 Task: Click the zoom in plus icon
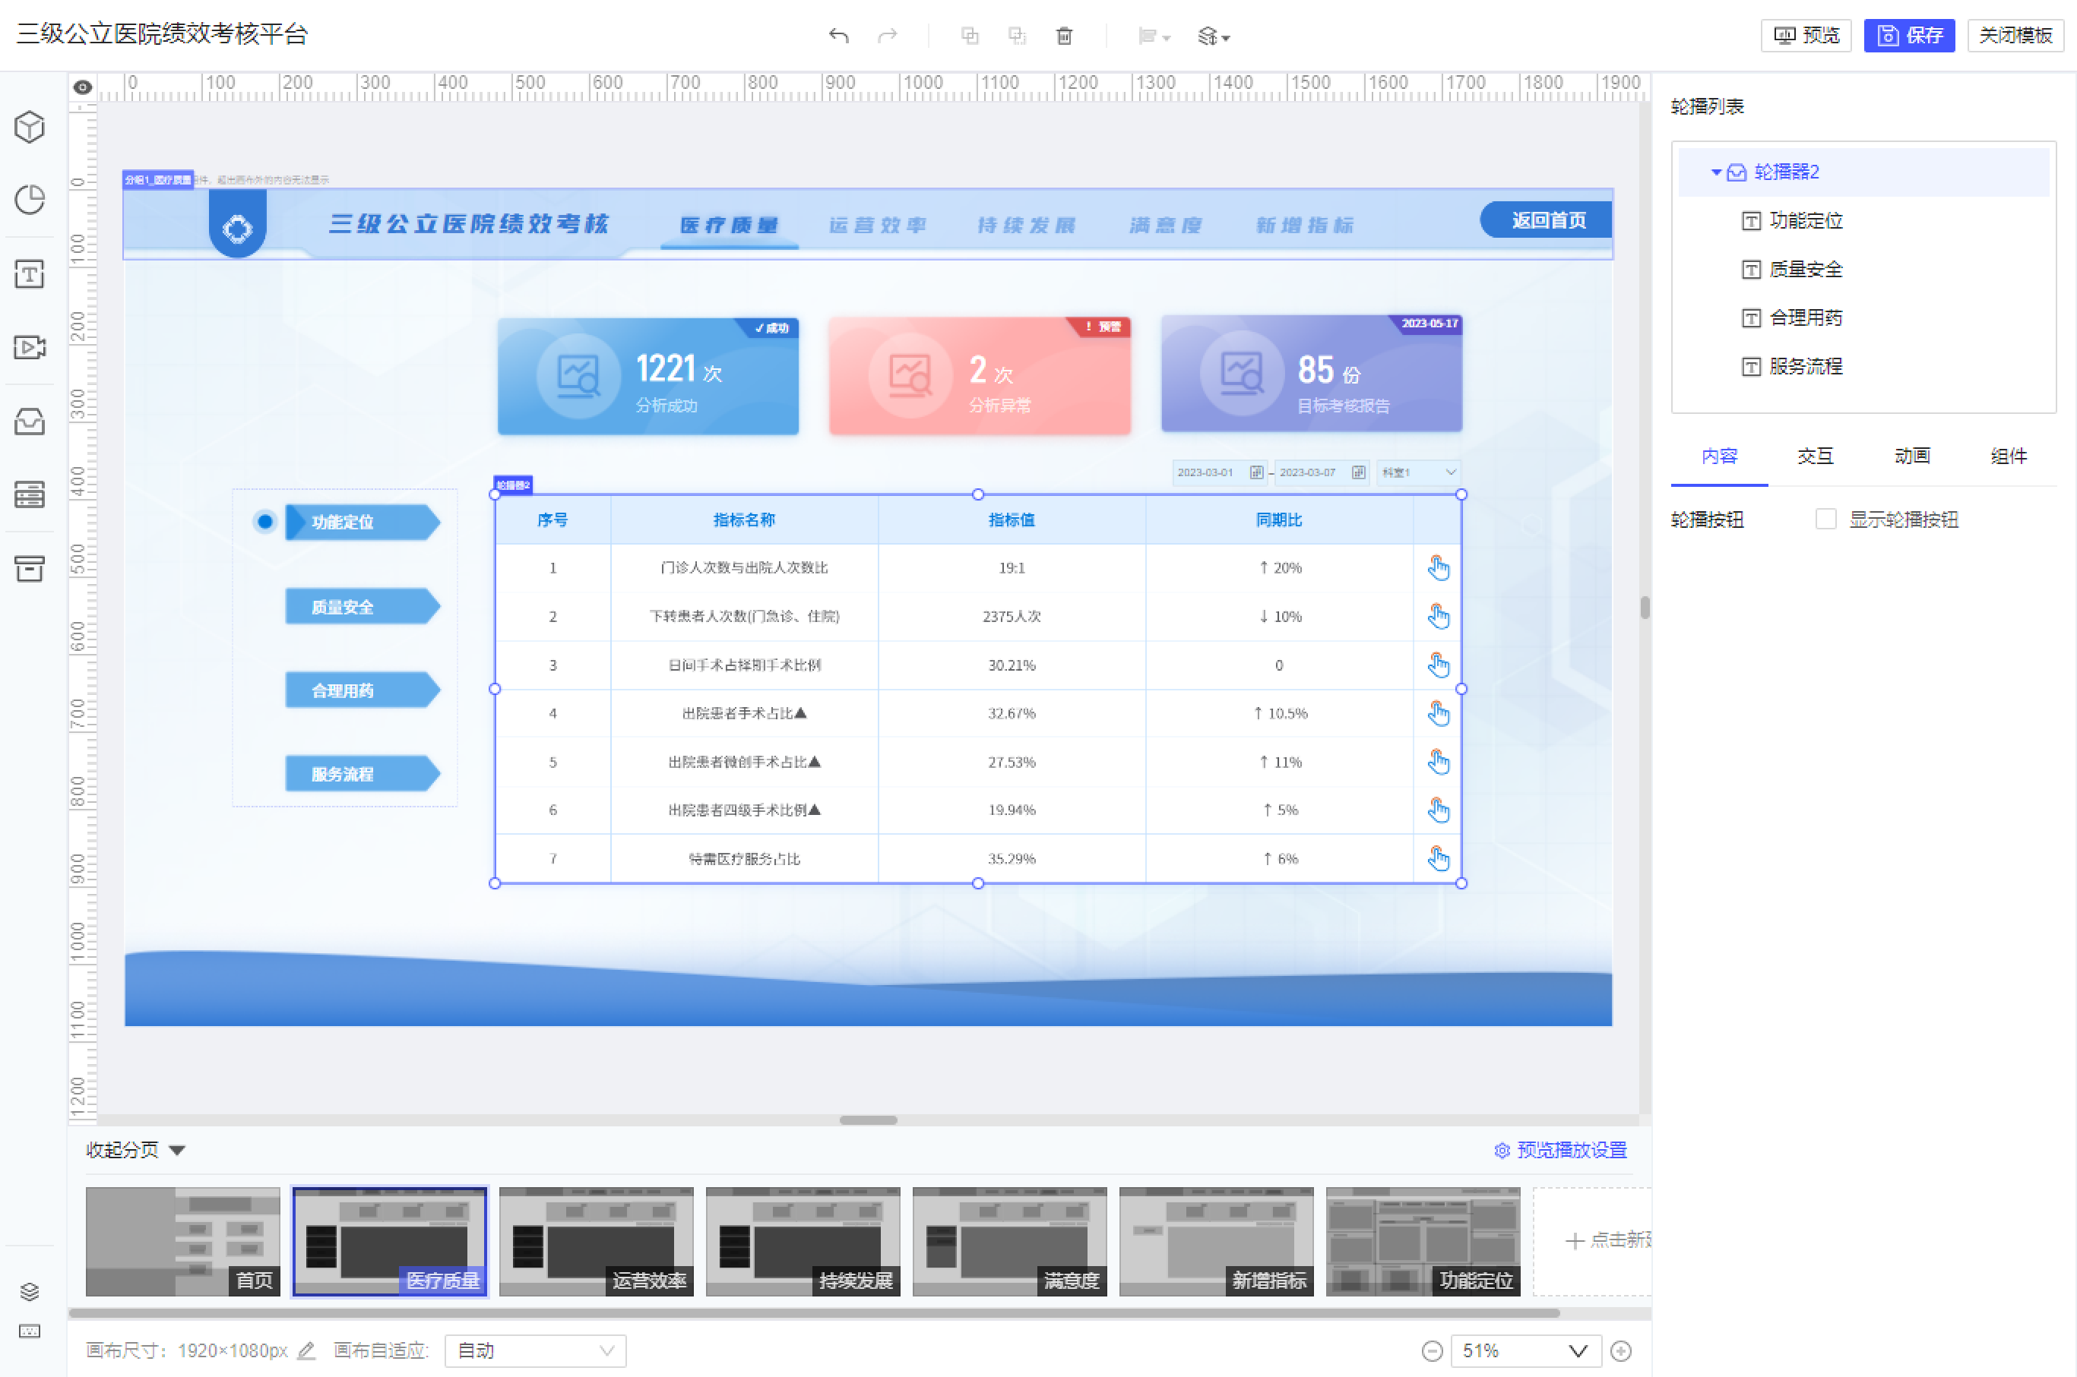tap(1621, 1350)
